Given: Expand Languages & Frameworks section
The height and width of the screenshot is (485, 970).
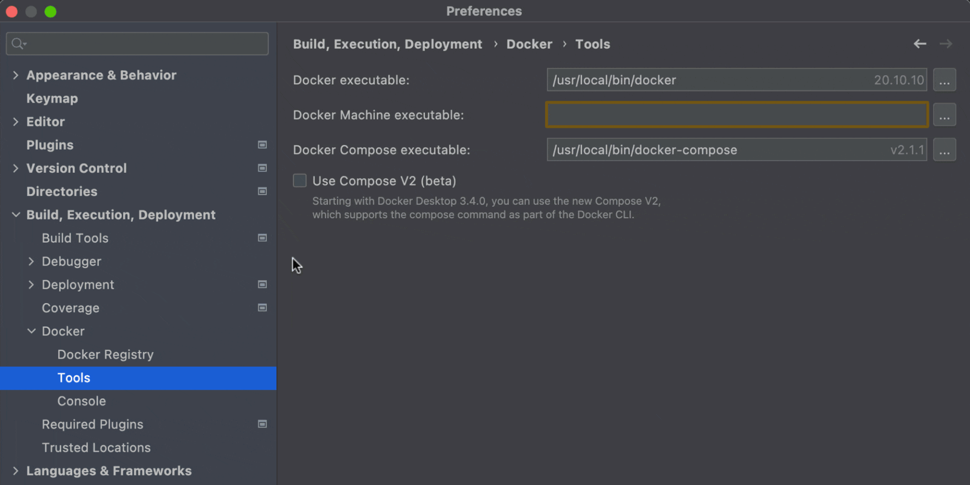Looking at the screenshot, I should pos(16,471).
